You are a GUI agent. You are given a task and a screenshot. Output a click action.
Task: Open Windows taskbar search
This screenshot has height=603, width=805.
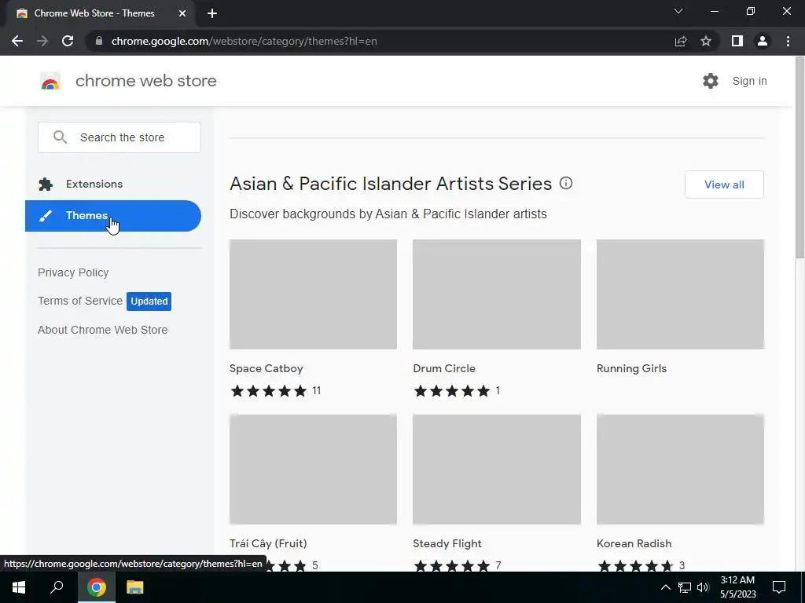pos(57,587)
